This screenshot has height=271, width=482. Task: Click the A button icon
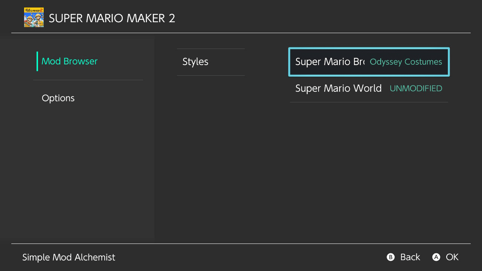point(436,257)
